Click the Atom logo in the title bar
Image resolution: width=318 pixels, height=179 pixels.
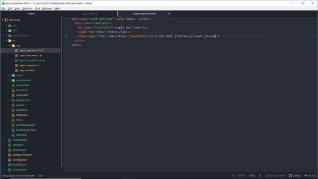click(x=3, y=3)
